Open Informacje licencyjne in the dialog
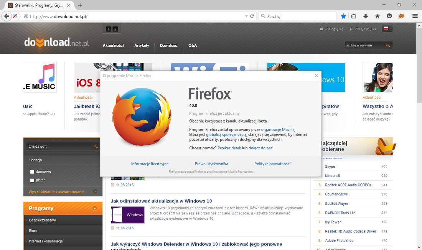This screenshot has height=250, width=422. point(150,164)
